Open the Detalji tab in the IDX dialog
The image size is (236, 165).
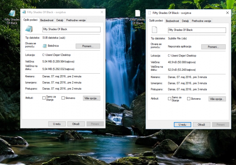coord(185,21)
